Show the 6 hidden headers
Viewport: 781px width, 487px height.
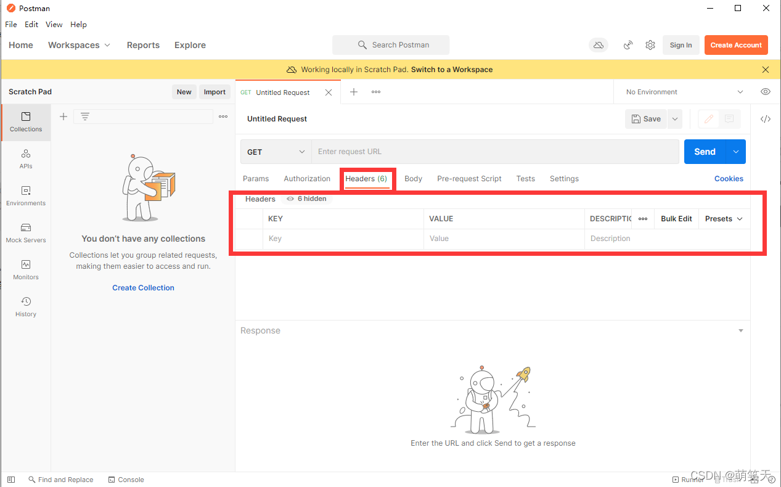coord(306,198)
